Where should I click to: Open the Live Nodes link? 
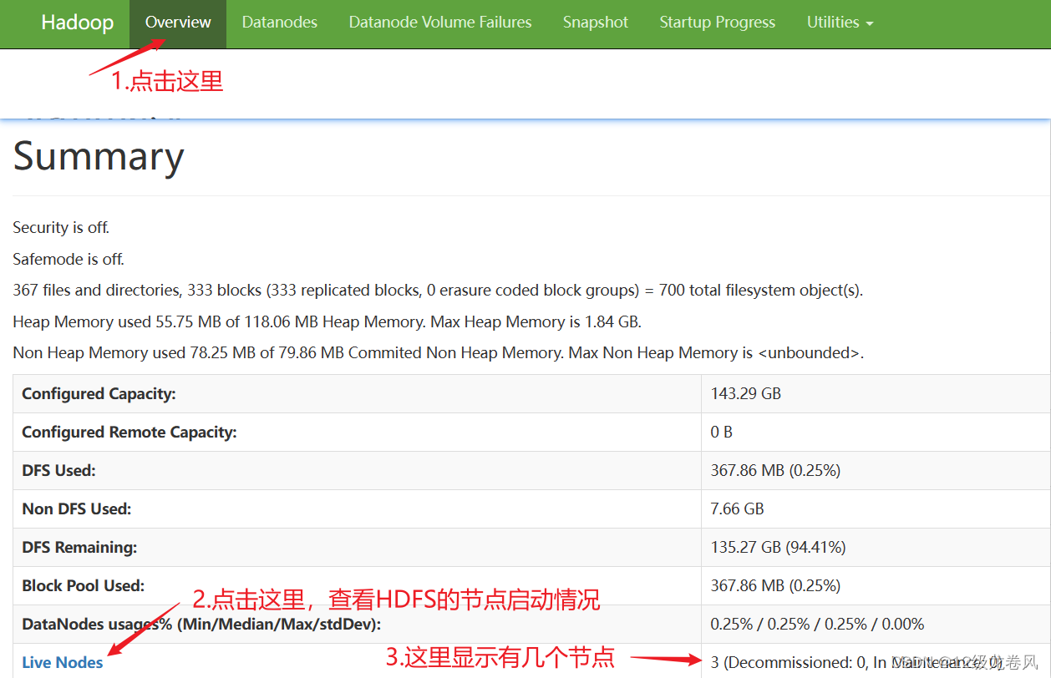(62, 662)
